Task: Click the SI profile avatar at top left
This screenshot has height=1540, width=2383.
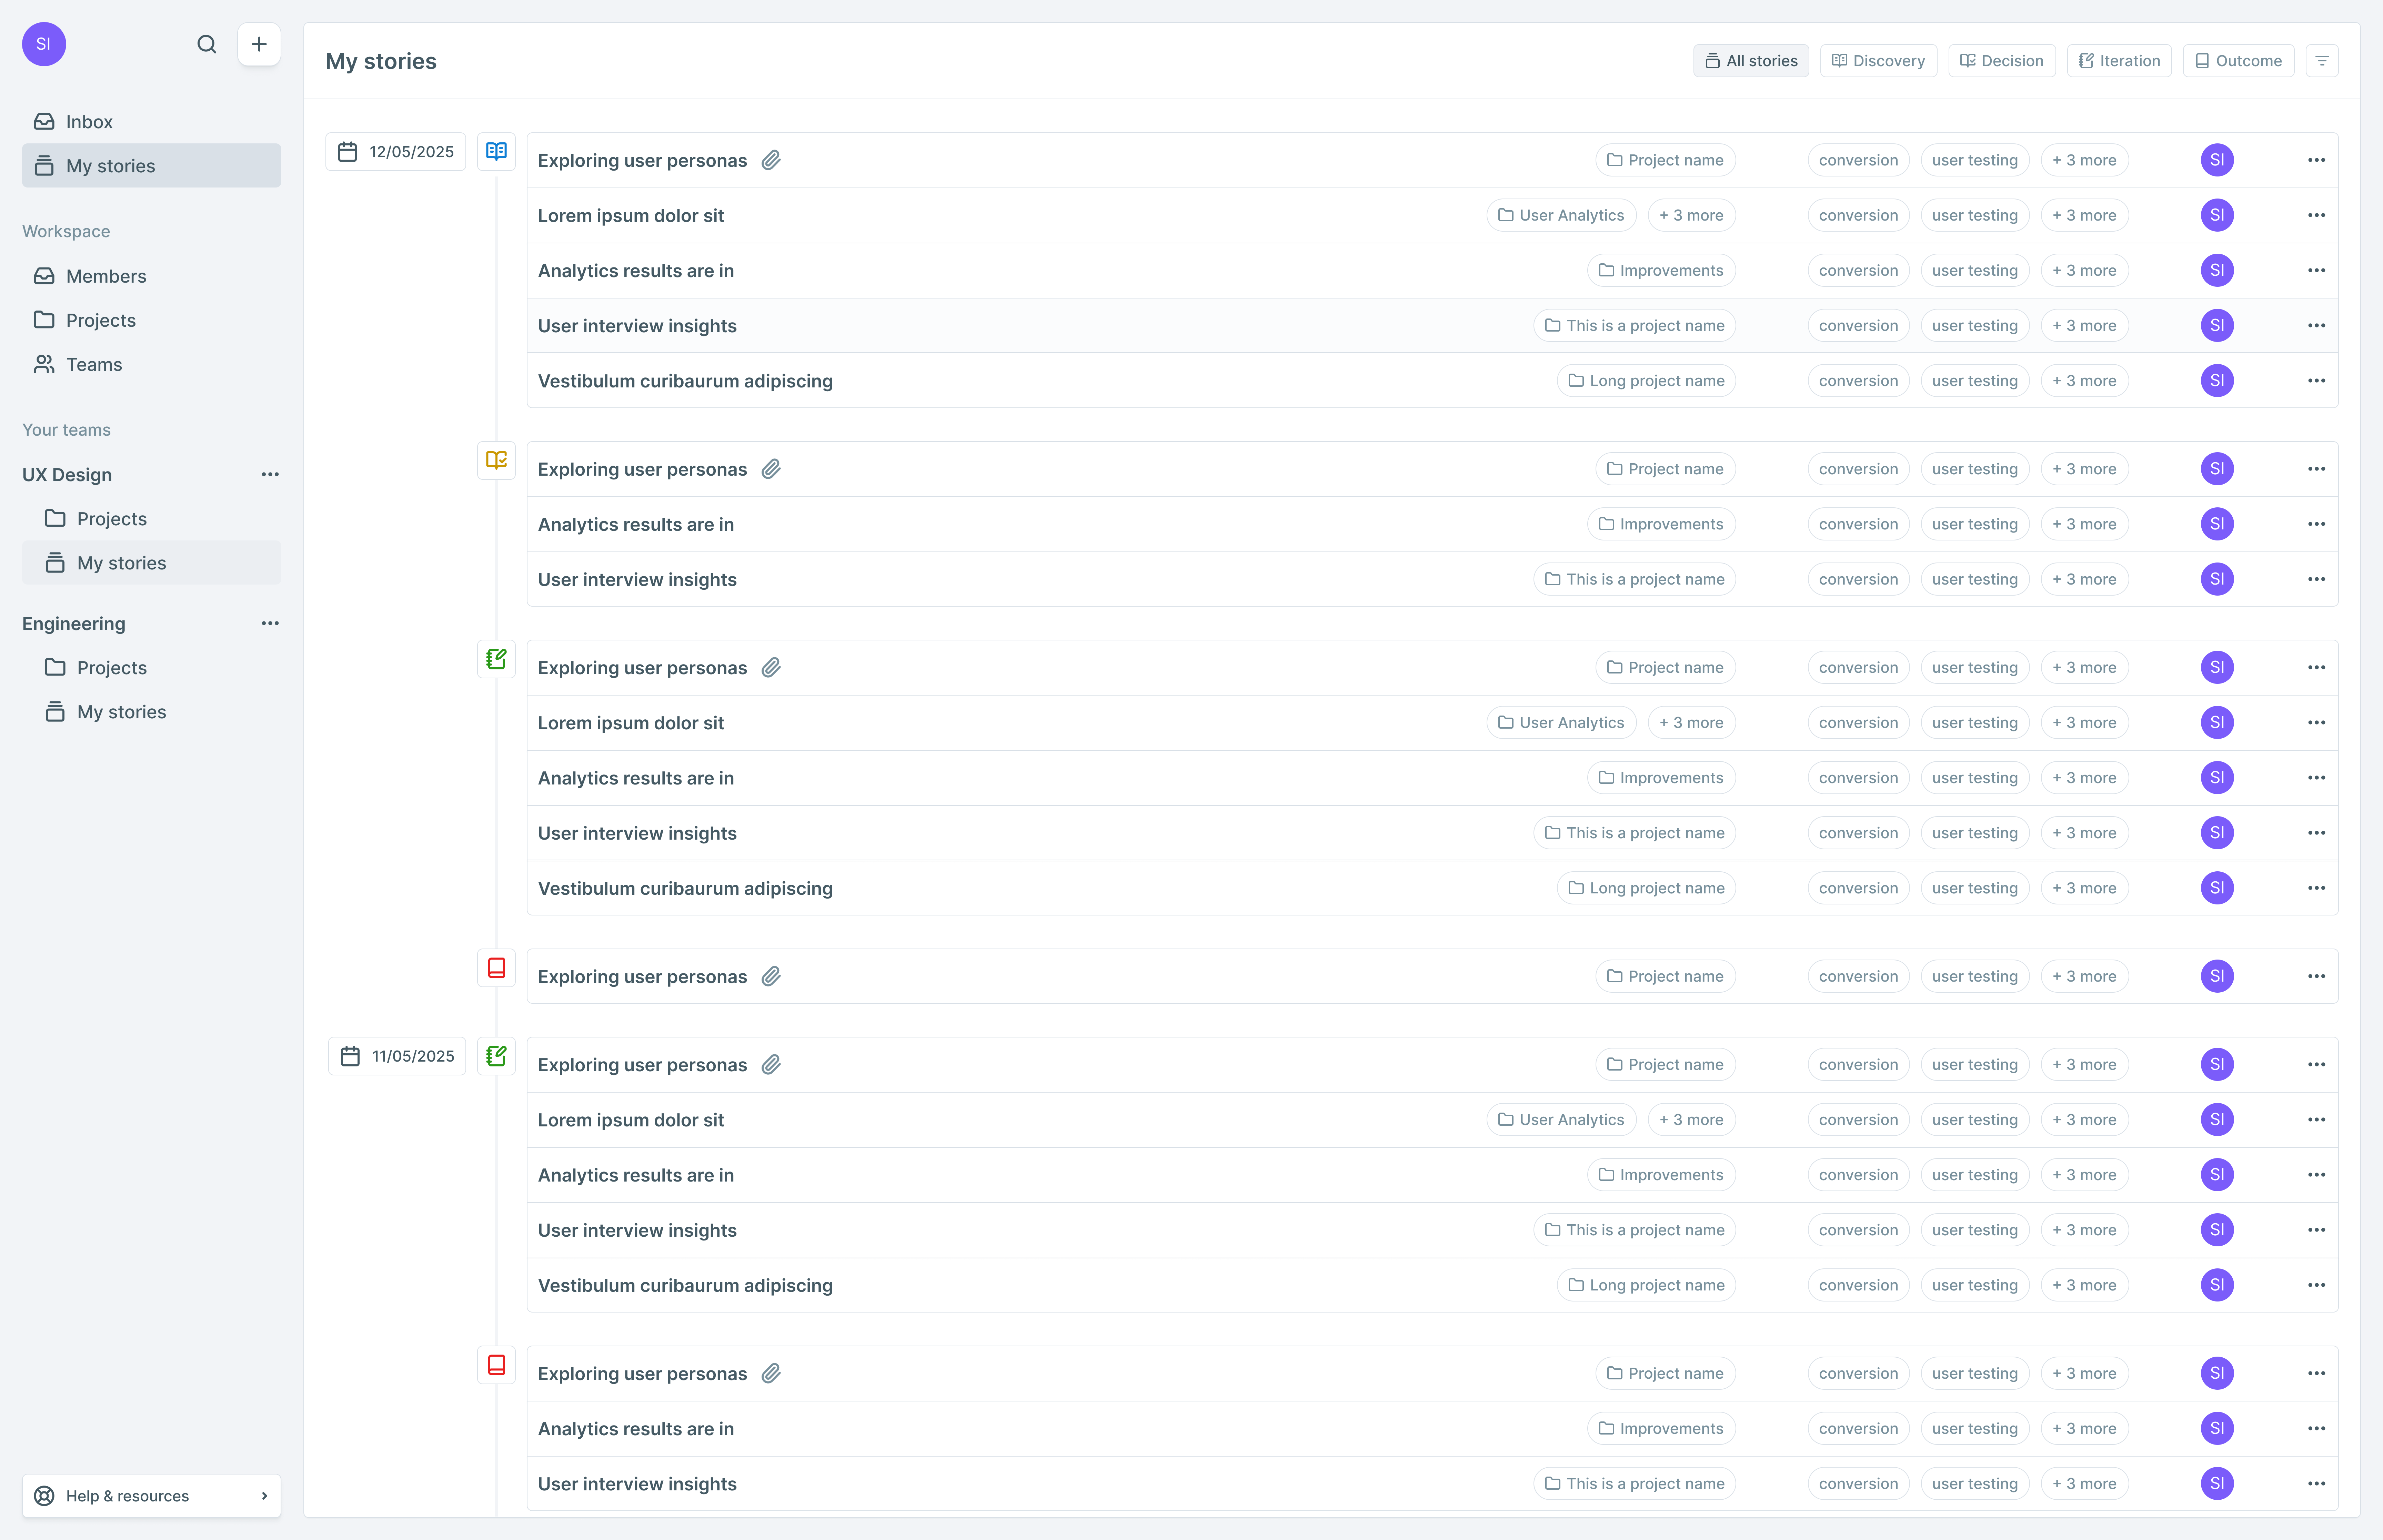Action: 44,44
